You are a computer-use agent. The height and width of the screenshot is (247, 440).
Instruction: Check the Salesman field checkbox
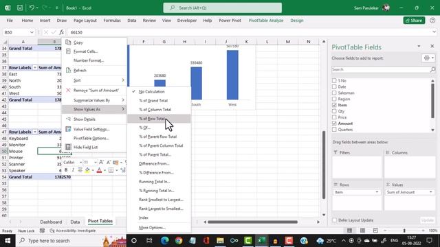click(334, 93)
